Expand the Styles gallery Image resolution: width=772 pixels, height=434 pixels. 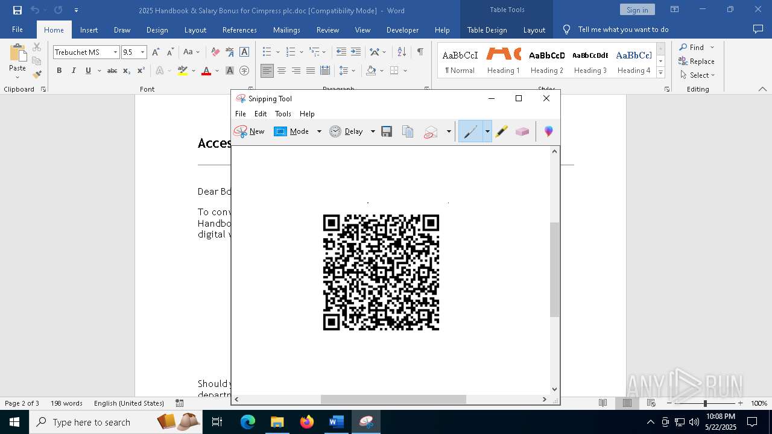(660, 72)
